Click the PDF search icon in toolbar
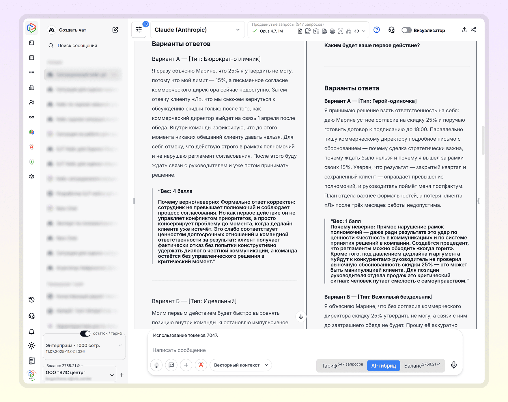This screenshot has width=508, height=402. coord(308,31)
